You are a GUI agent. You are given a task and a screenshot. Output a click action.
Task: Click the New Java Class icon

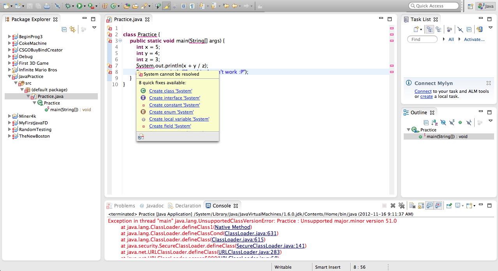(x=113, y=6)
